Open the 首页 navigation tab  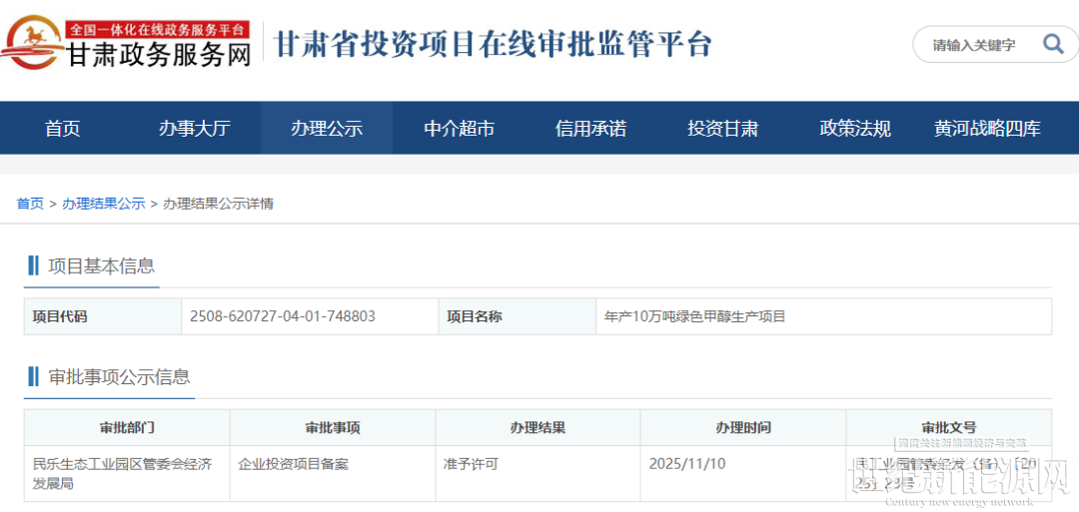point(62,129)
